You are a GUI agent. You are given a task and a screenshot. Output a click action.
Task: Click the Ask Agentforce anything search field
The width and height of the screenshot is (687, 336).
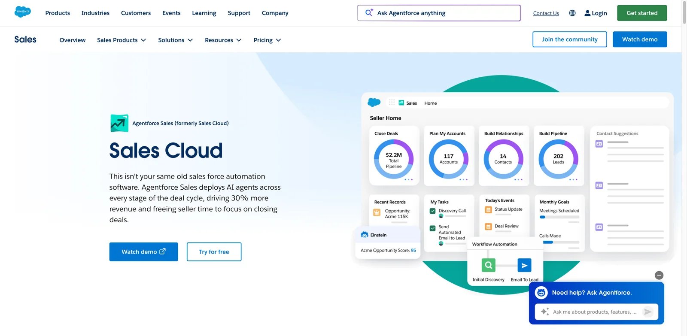tap(439, 13)
